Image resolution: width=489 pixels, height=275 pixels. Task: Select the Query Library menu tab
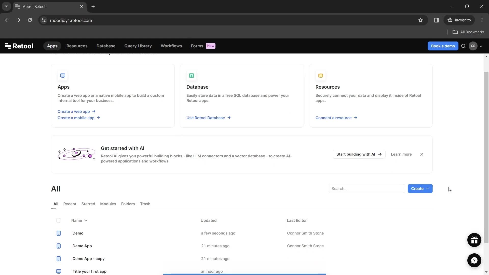point(138,46)
